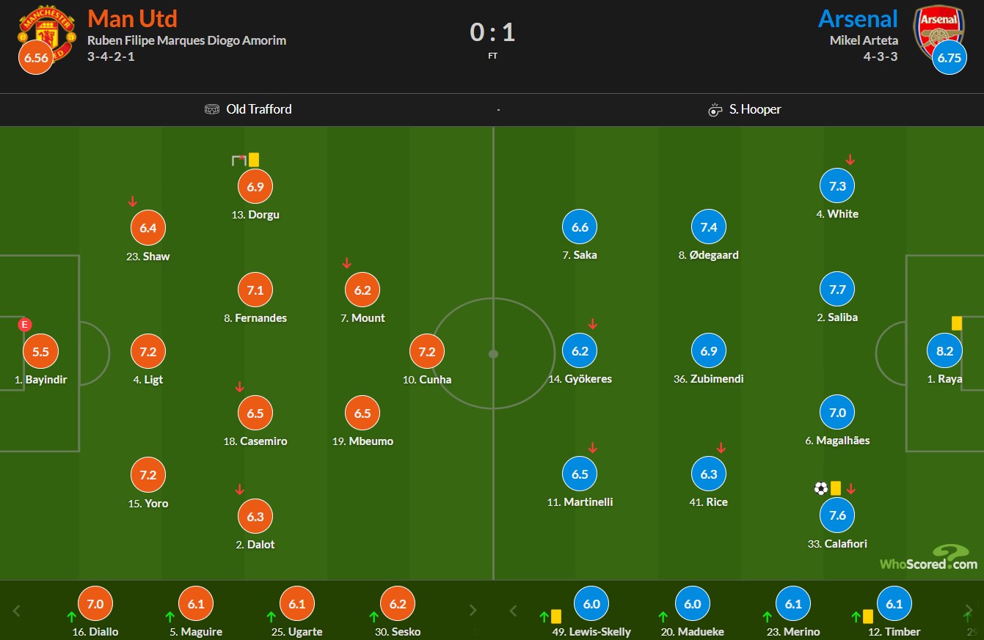Viewport: 984px width, 640px height.
Task: Open the Man Utd team name link
Action: pyautogui.click(x=132, y=18)
